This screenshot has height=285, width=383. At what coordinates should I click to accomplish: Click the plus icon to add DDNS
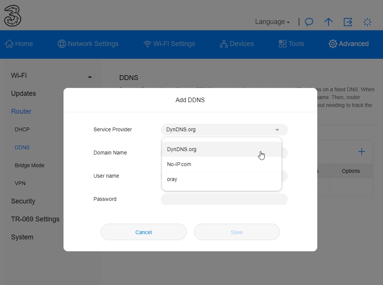pyautogui.click(x=361, y=152)
